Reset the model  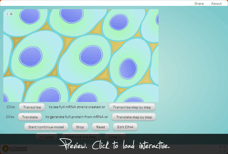(100, 127)
